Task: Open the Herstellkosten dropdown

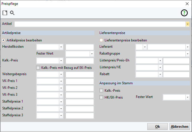Action: coord(61,47)
